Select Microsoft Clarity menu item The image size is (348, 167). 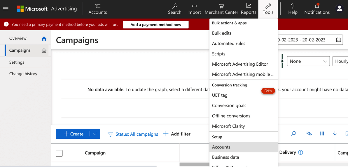[x=244, y=126]
